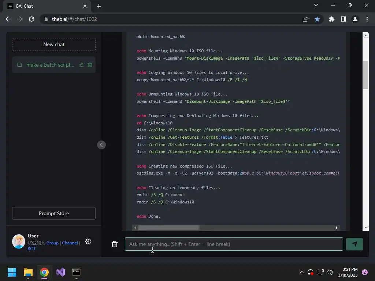
Task: Clear conversation with trash icon beside input
Action: (x=115, y=244)
